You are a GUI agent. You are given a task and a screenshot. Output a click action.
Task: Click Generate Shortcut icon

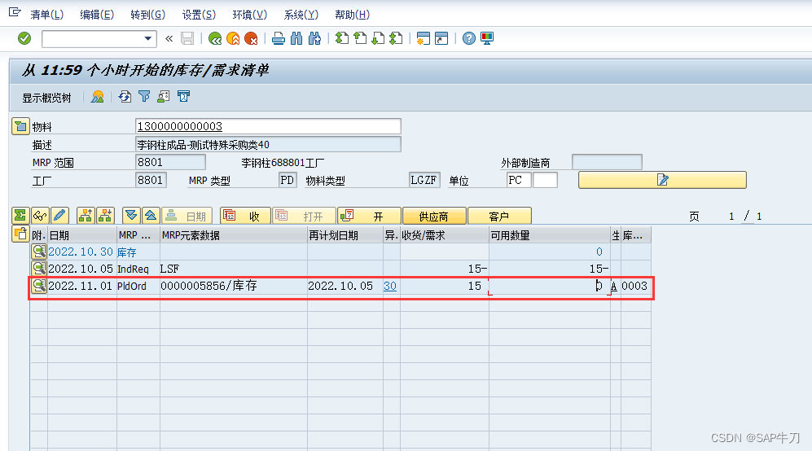tap(441, 38)
